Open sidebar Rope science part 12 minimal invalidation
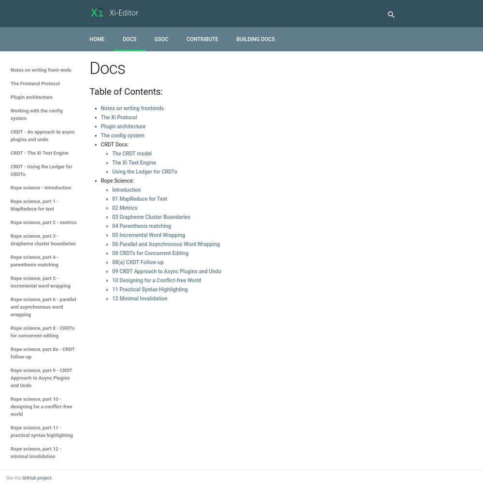The height and width of the screenshot is (483, 483). 36,453
